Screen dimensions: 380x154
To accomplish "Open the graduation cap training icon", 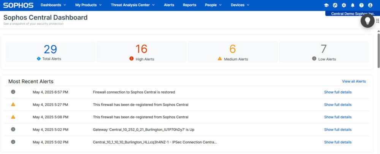I will 326,5.
